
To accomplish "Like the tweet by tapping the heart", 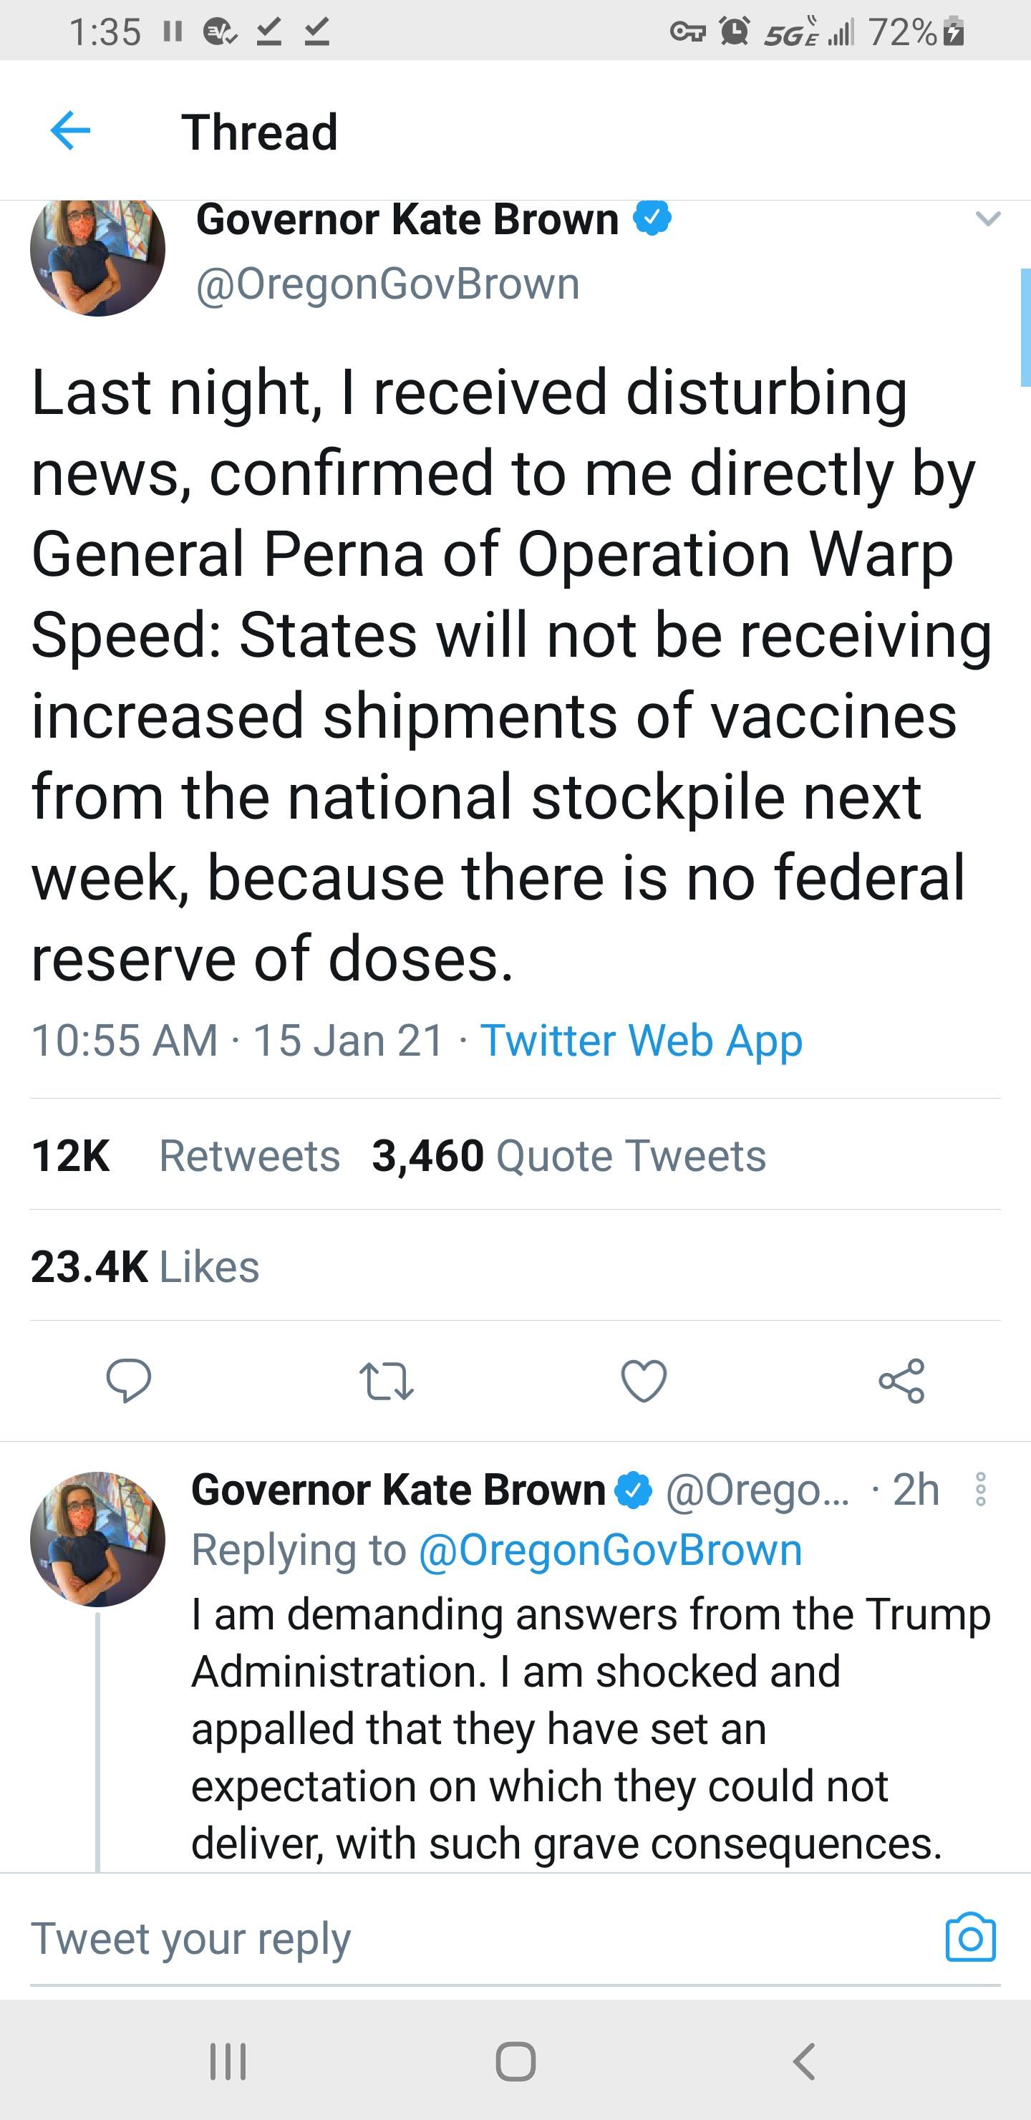I will 644,1382.
